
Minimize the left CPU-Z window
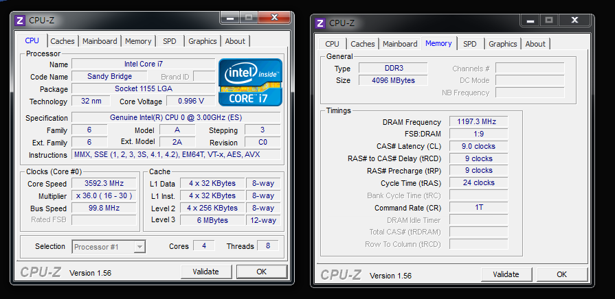(x=230, y=17)
